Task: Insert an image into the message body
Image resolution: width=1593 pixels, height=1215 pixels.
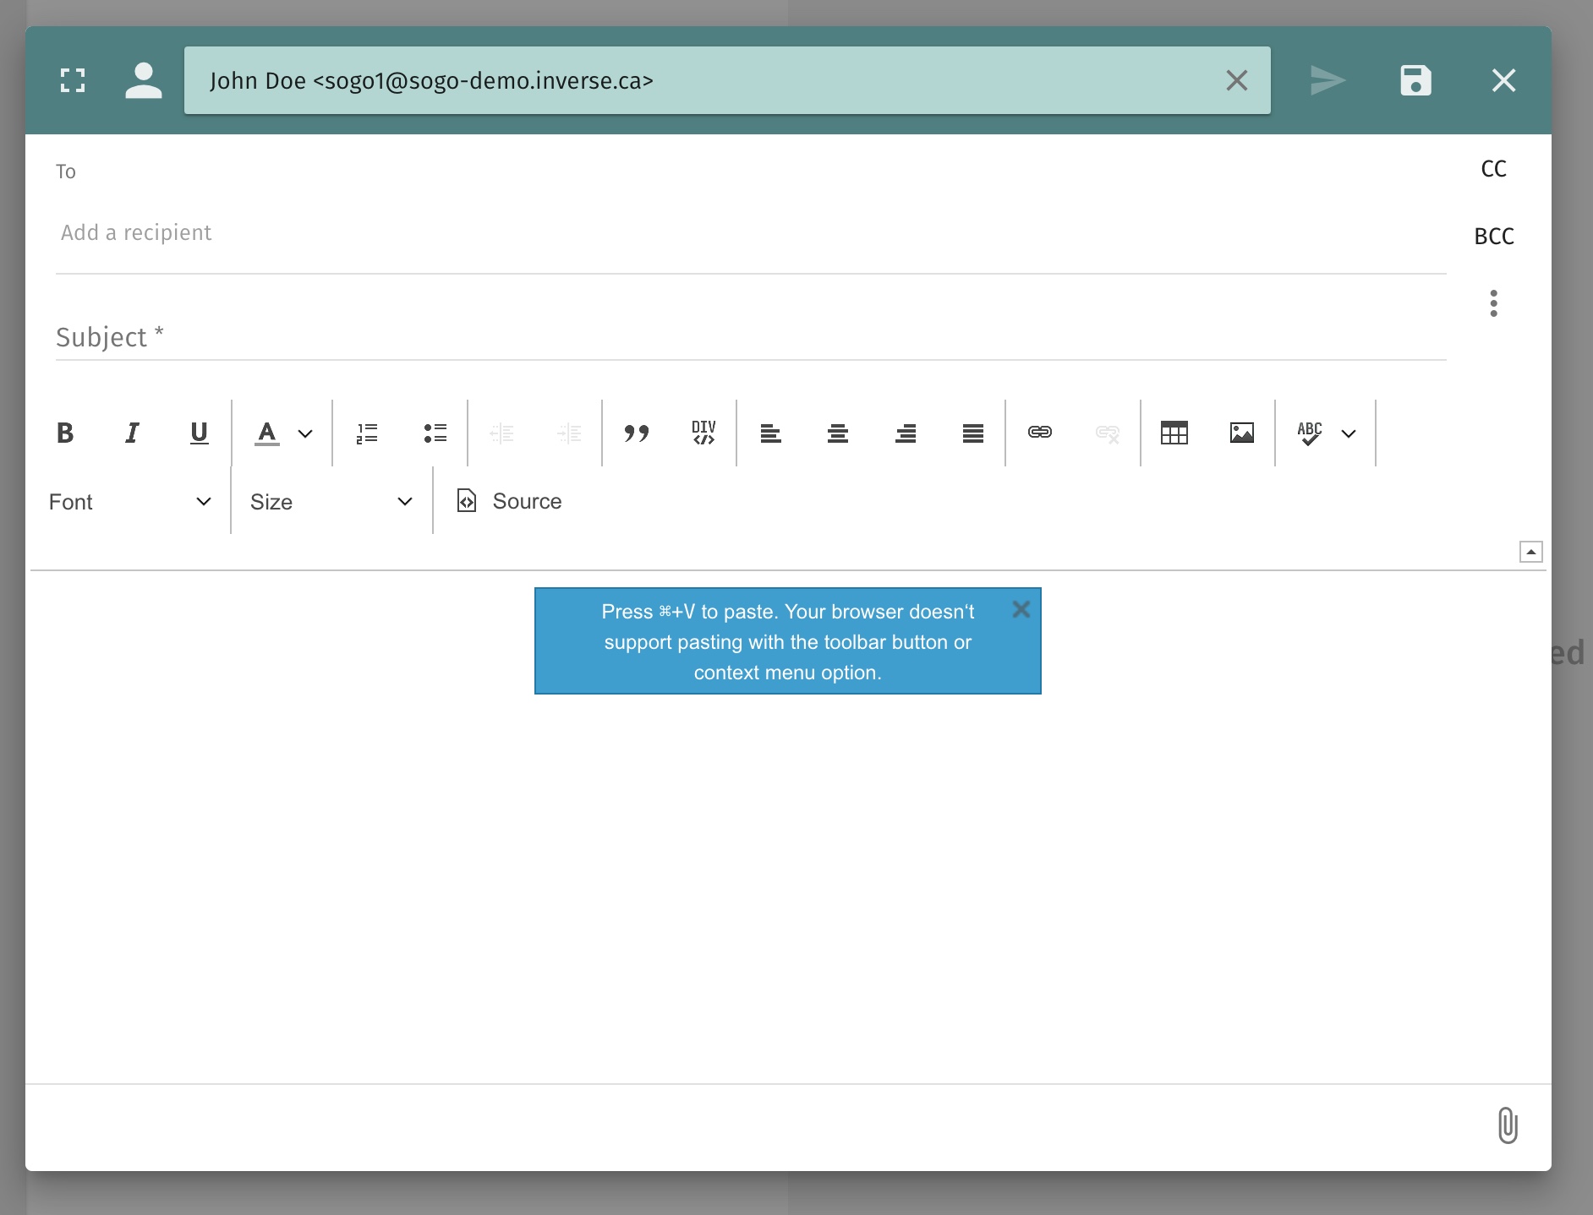Action: coord(1241,433)
